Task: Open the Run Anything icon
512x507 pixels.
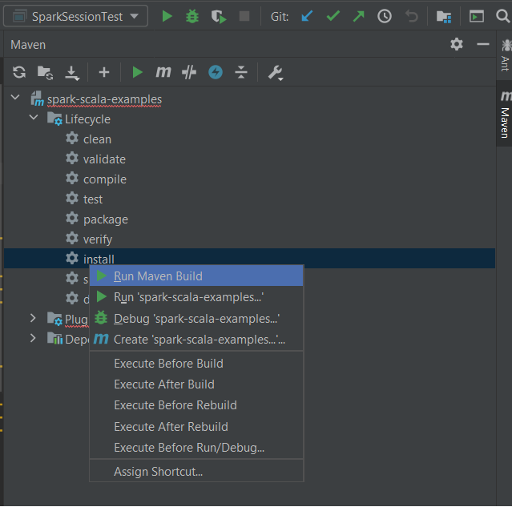Action: [477, 16]
